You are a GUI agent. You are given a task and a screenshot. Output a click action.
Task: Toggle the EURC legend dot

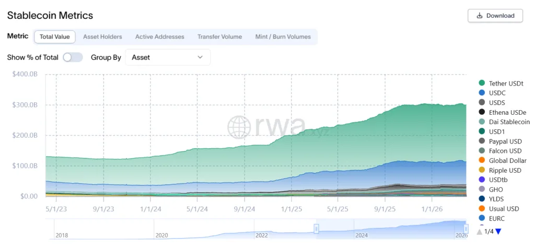click(482, 218)
